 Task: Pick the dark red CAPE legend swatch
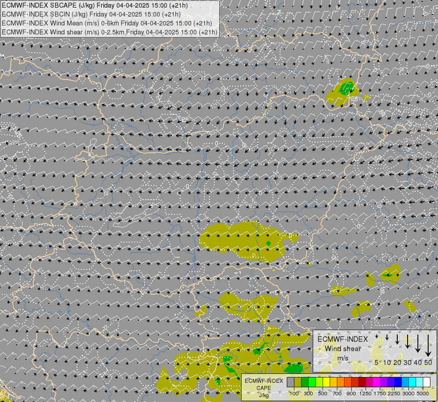click(x=362, y=382)
